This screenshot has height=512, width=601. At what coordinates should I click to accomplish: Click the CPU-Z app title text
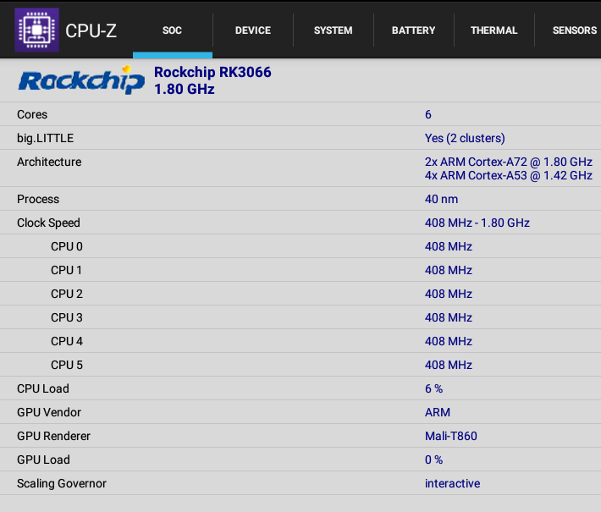[91, 30]
